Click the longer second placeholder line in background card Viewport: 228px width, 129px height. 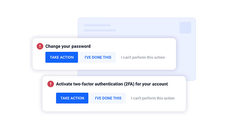(100, 30)
